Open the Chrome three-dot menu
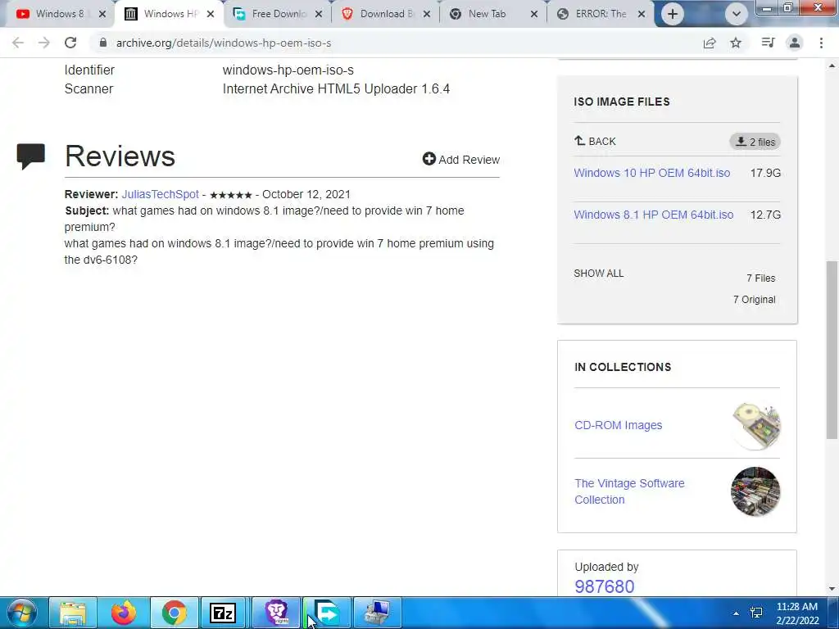The image size is (839, 629). (x=821, y=43)
